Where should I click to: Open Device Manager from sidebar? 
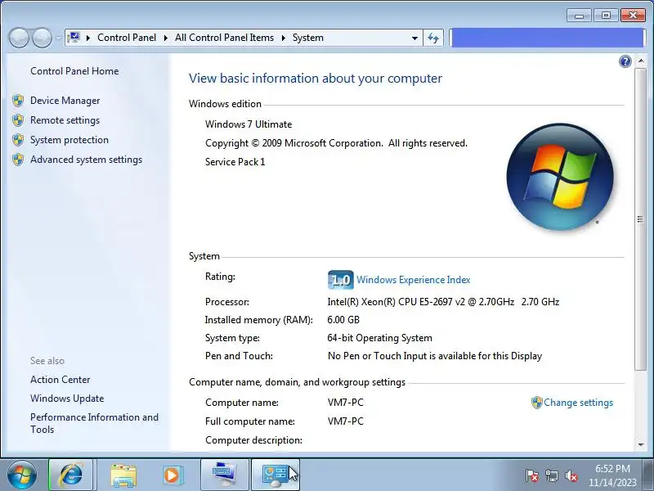click(x=65, y=101)
